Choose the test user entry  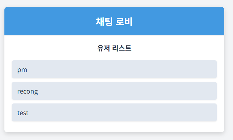[114, 113]
